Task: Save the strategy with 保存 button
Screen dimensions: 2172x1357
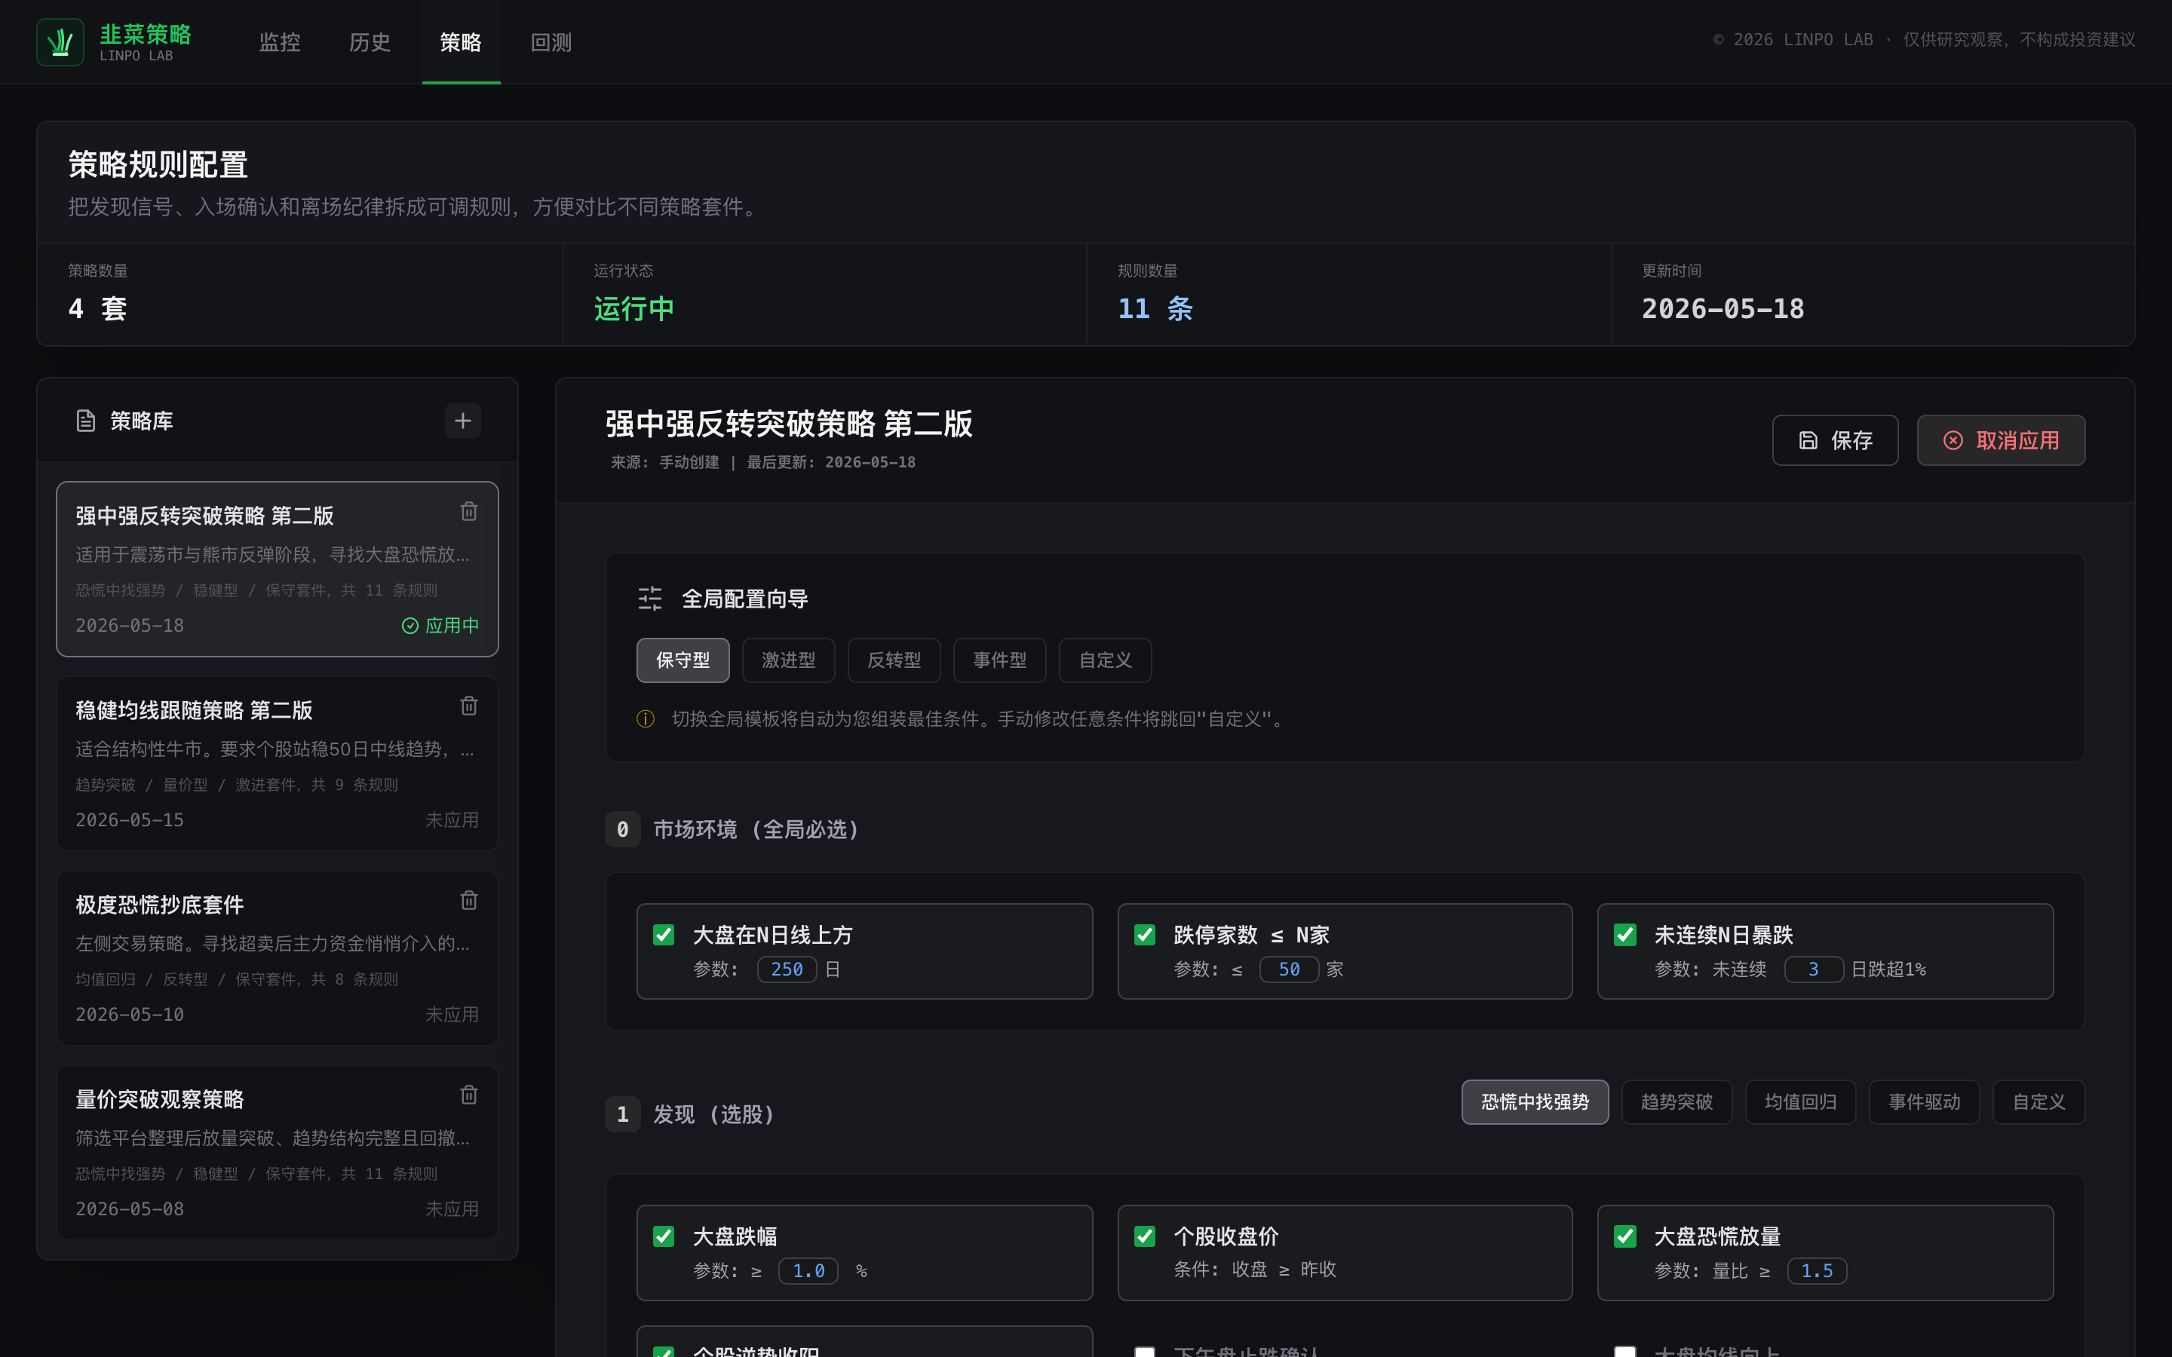Action: 1836,441
